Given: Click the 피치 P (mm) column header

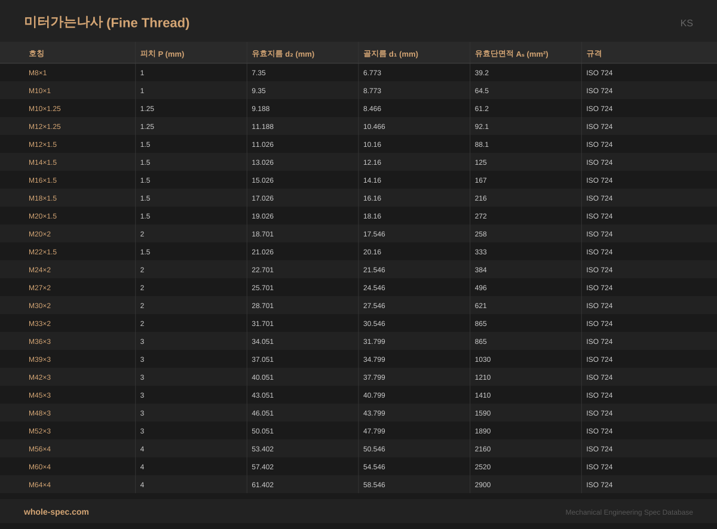Looking at the screenshot, I should coord(162,54).
